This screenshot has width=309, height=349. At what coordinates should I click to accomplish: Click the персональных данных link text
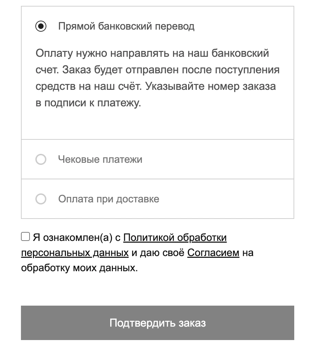pos(75,253)
